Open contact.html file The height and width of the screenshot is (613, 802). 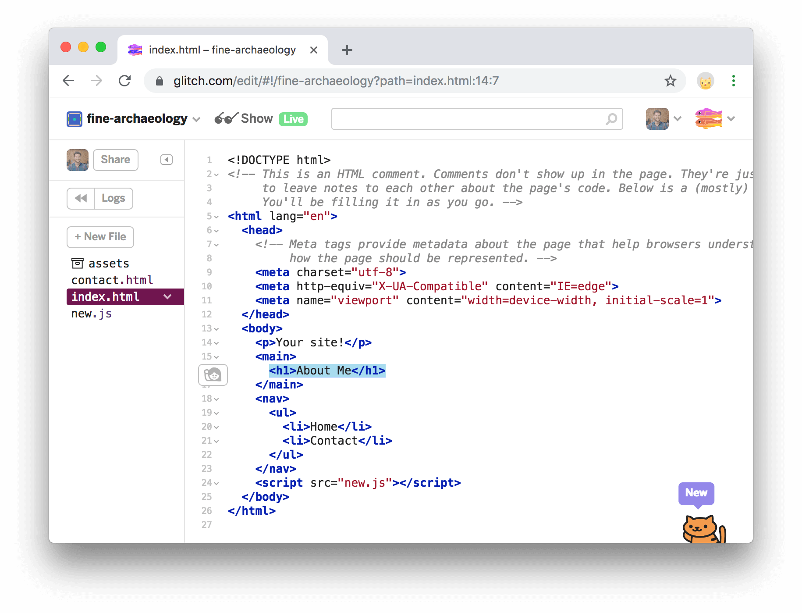pyautogui.click(x=112, y=280)
